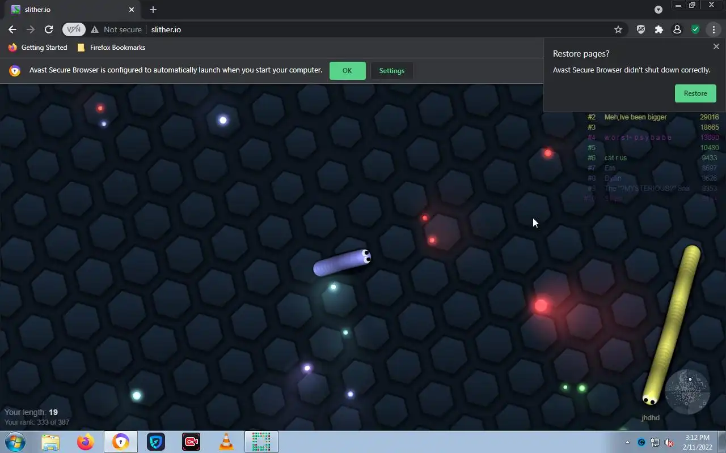Open the Firefox Bookmarks folder

pyautogui.click(x=111, y=48)
